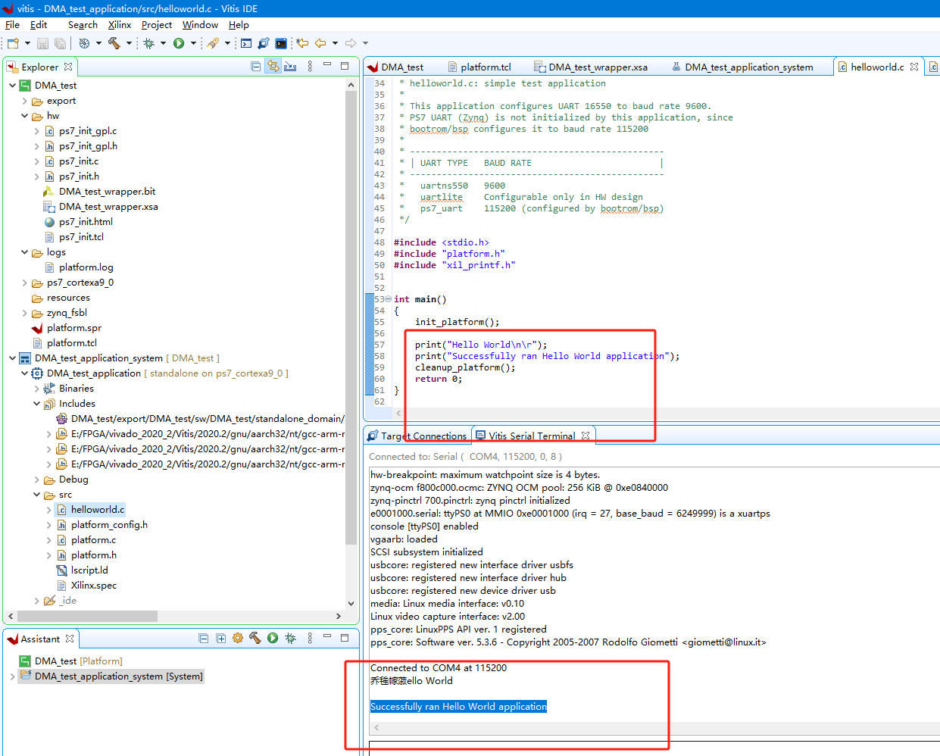Click Explorer vertical scrollbar down arrow

[x=351, y=604]
